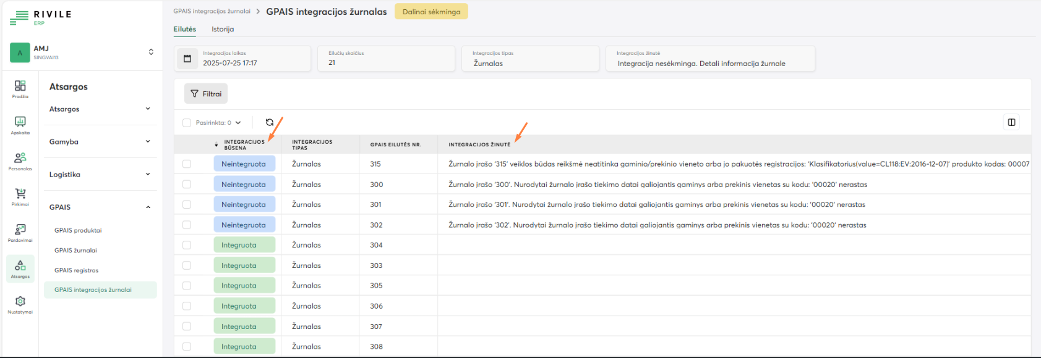
Task: Open the Filtrai filter button
Action: click(206, 94)
